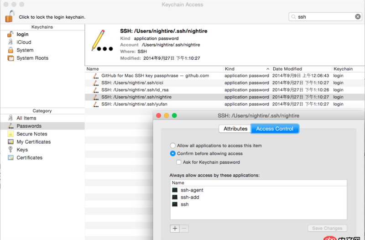
Task: Click the My Certificates category icon
Action: pyautogui.click(x=10, y=142)
